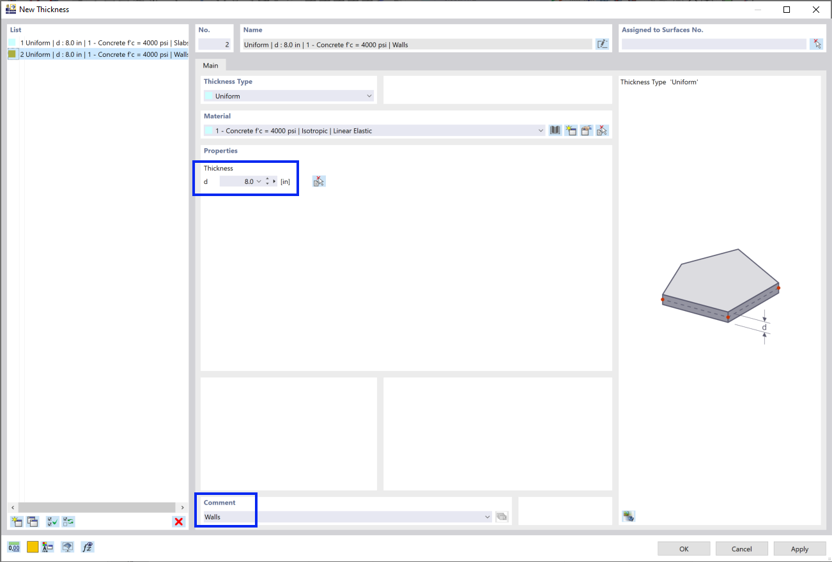Open the Comment dropdown list
The height and width of the screenshot is (562, 832).
coord(487,516)
